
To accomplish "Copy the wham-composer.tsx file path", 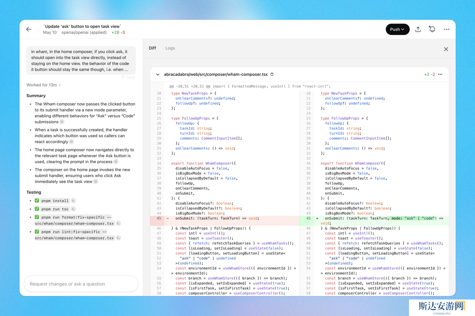I will click(272, 74).
